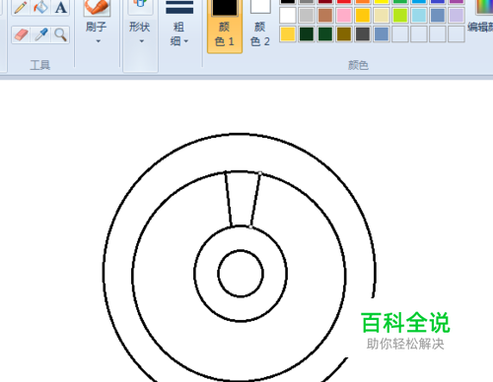Select the Text tool letter A
The image size is (493, 382).
(60, 7)
